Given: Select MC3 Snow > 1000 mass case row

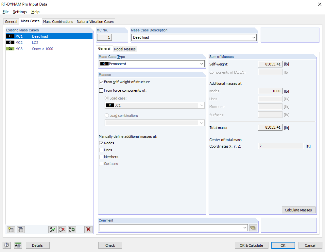Looking at the screenshot, I should (49, 49).
